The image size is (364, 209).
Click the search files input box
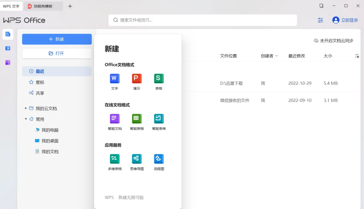(x=202, y=20)
